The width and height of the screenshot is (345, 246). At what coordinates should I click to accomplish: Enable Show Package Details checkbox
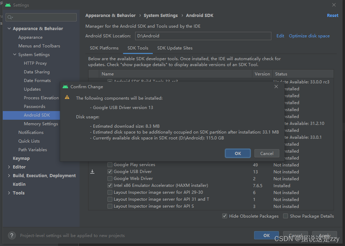[286, 216]
